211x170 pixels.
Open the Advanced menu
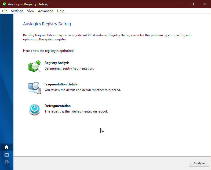[46, 11]
